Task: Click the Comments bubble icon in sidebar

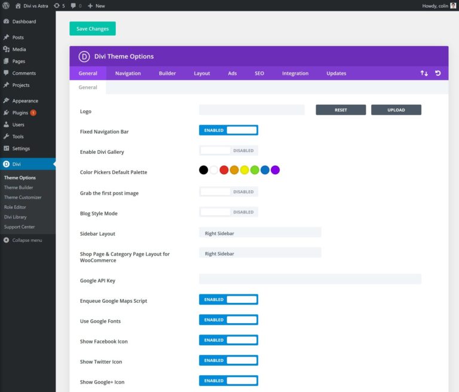Action: (x=6, y=73)
